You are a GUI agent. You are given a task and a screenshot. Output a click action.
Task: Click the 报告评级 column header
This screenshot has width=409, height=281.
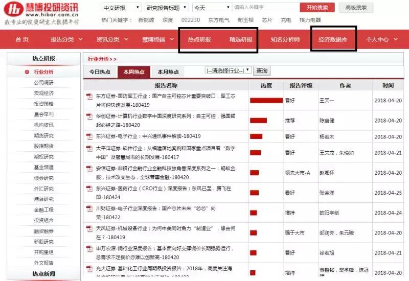(301, 85)
